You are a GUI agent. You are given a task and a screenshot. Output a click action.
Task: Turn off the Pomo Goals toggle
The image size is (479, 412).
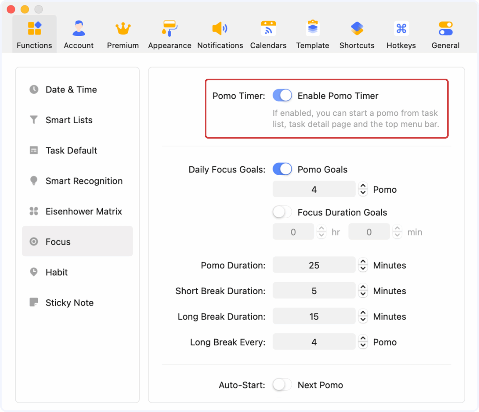283,169
